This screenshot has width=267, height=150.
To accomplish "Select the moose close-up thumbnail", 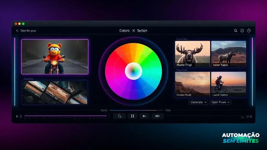I will tap(192, 54).
